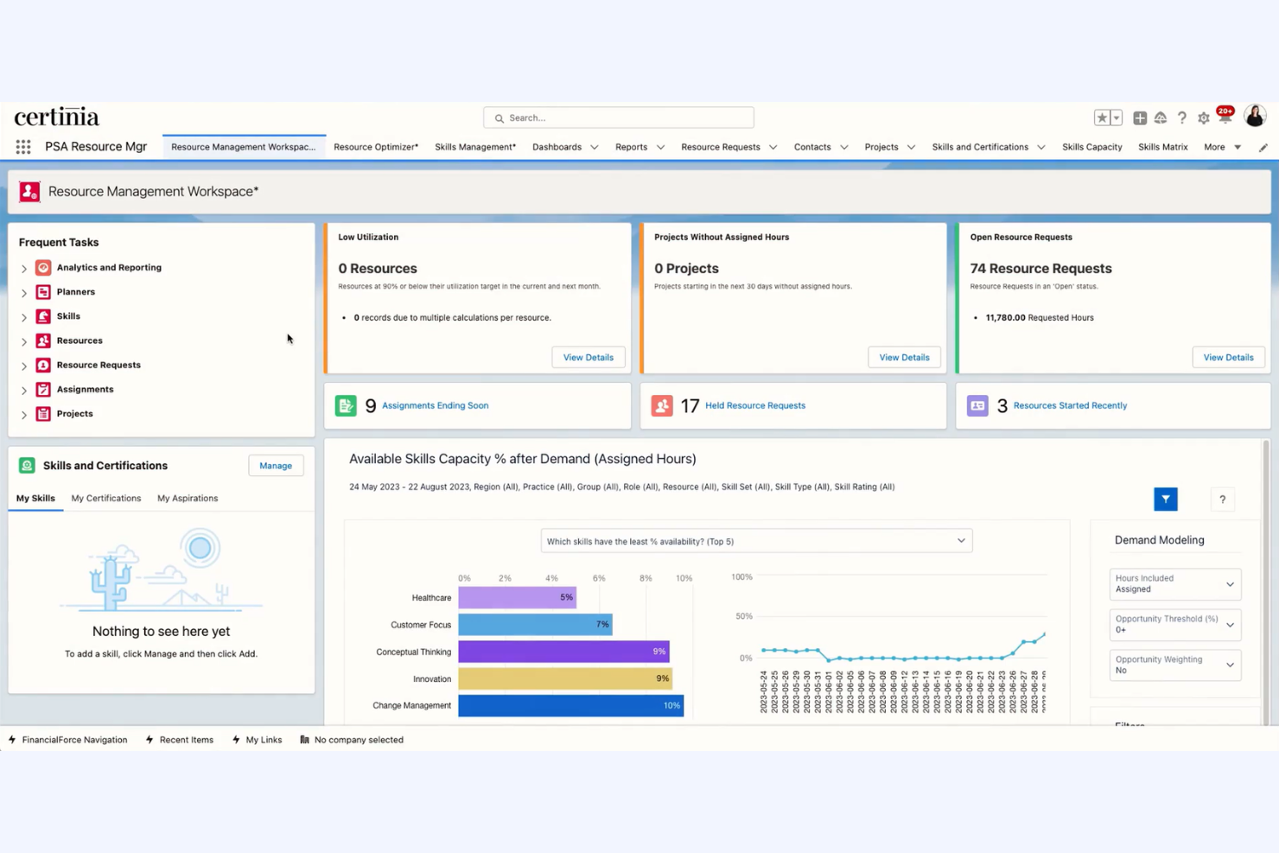The image size is (1279, 853).
Task: Click the notifications bell icon
Action: pyautogui.click(x=1225, y=117)
